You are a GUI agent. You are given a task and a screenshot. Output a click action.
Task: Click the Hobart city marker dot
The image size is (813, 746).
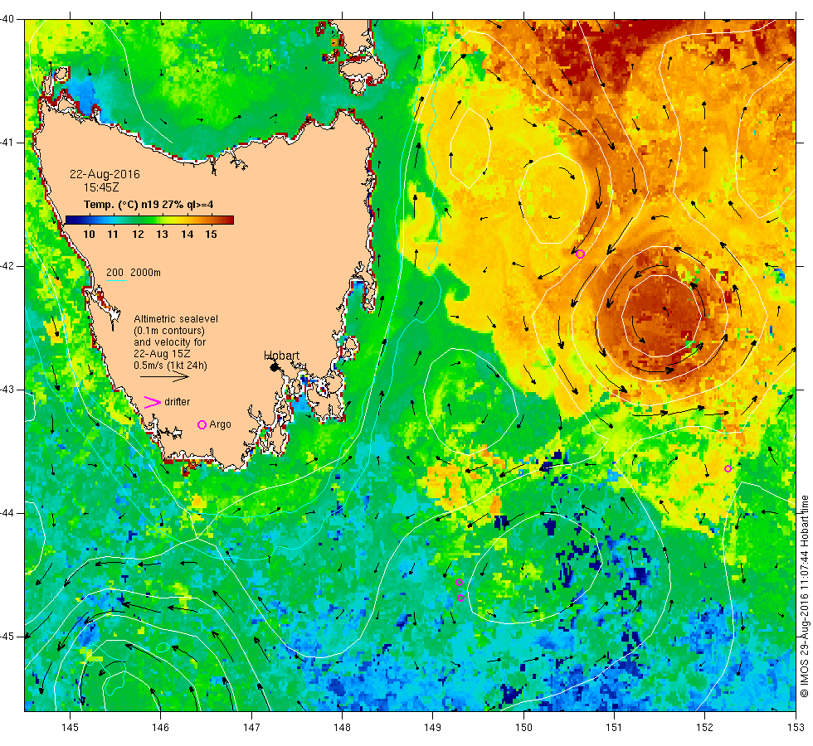point(275,366)
